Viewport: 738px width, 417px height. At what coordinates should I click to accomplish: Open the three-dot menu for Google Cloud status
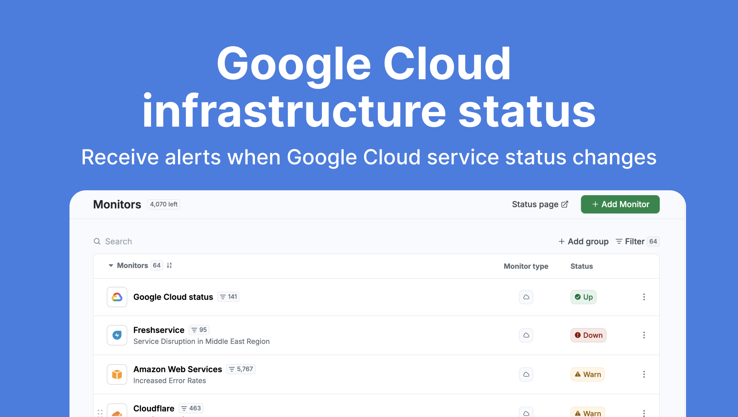coord(644,297)
